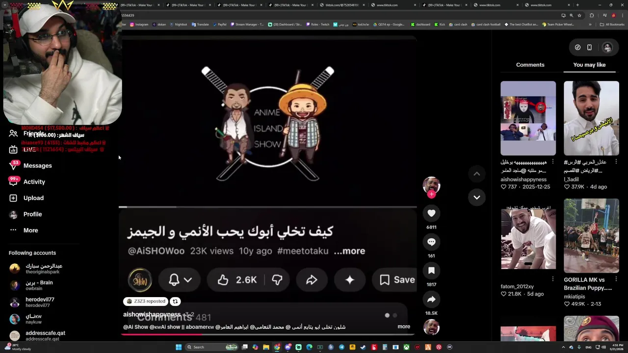This screenshot has width=628, height=353.
Task: Open Steam from the taskbar
Action: click(x=363, y=347)
